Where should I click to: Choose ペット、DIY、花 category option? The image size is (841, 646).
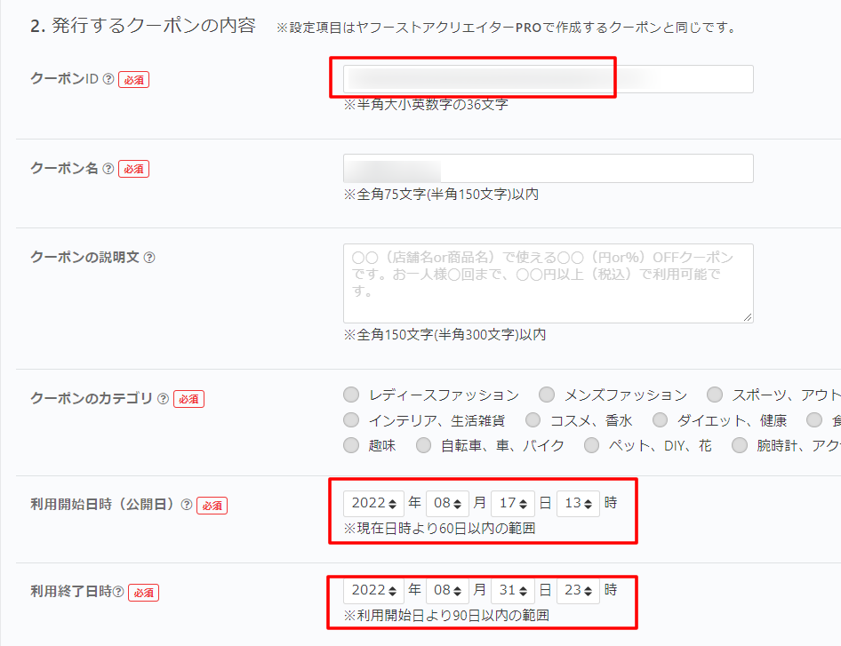click(x=591, y=446)
